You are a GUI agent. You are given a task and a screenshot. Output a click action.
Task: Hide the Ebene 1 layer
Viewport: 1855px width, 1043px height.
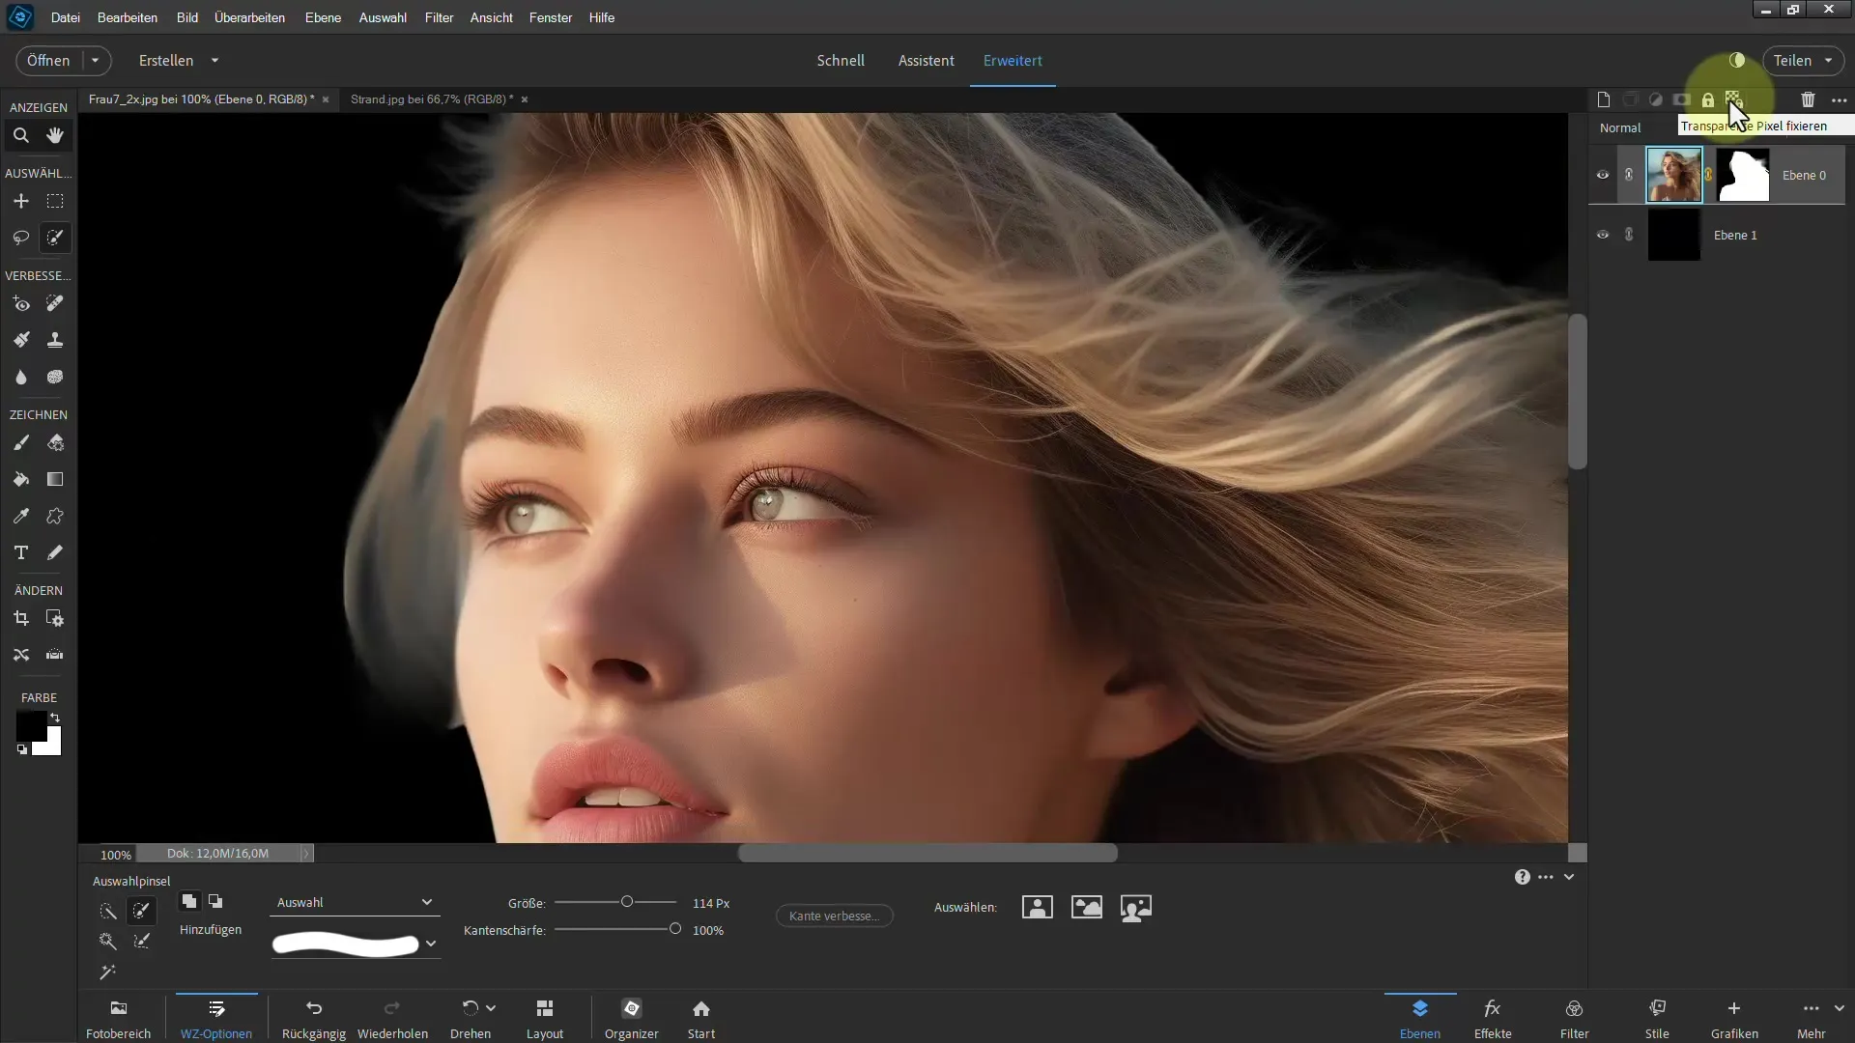tap(1603, 235)
